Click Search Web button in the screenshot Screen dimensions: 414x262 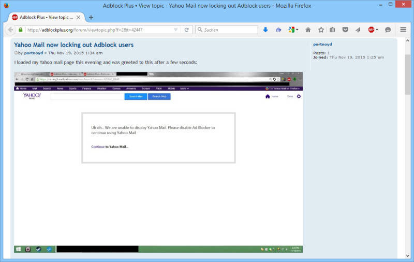pyautogui.click(x=159, y=96)
